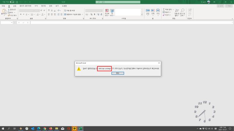Expand the cell styles gallery arrow
Screen dimensions: 234x131
pyautogui.click(x=142, y=15)
